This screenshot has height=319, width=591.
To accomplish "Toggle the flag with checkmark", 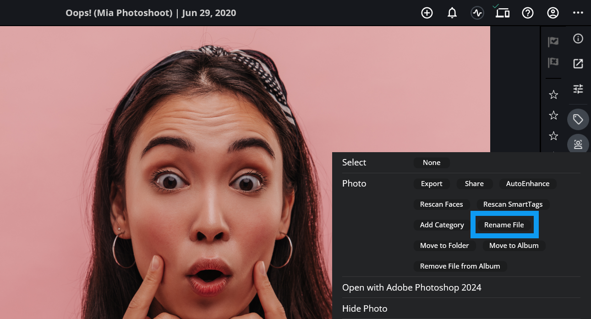I will [553, 42].
